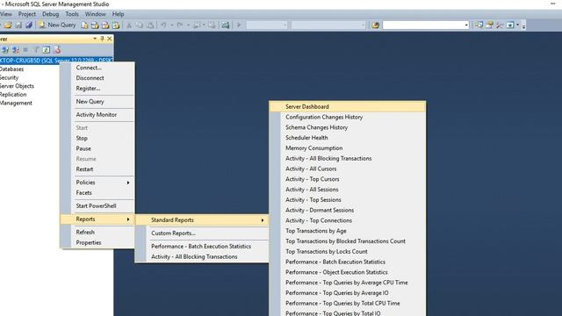Click the scissors-and-tools icon near toolbar end
Screen dimensions: 562x316
click(x=500, y=25)
